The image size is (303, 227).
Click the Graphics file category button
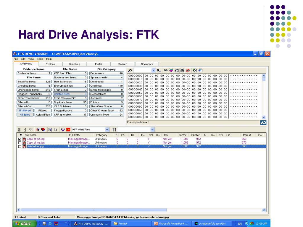tap(107, 86)
